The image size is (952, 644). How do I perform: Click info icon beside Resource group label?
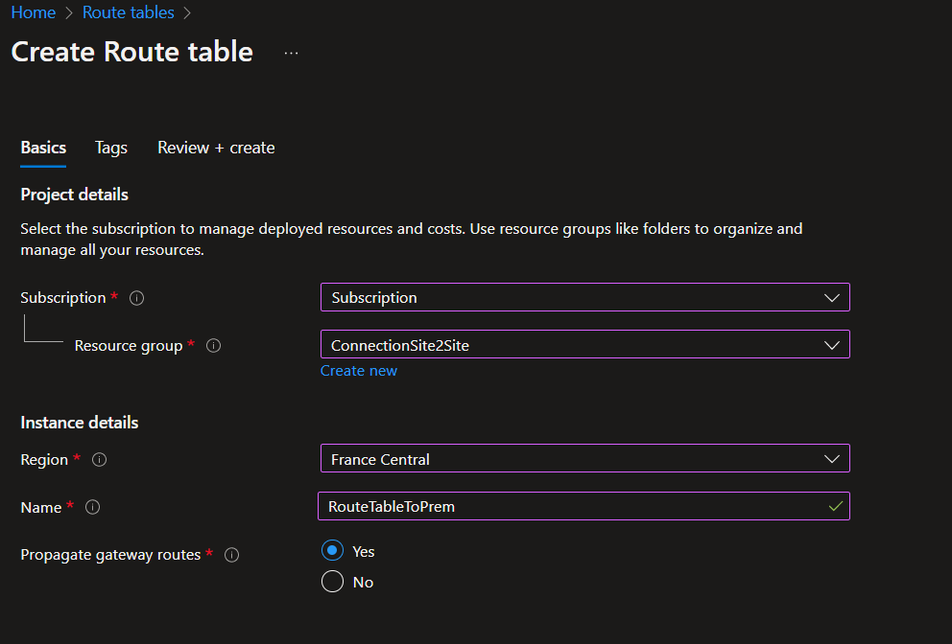point(213,346)
